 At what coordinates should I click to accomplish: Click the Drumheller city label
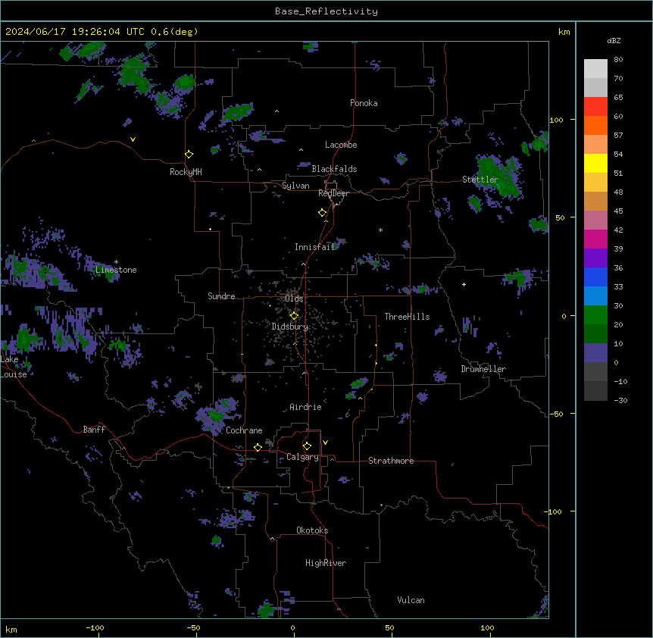[483, 369]
